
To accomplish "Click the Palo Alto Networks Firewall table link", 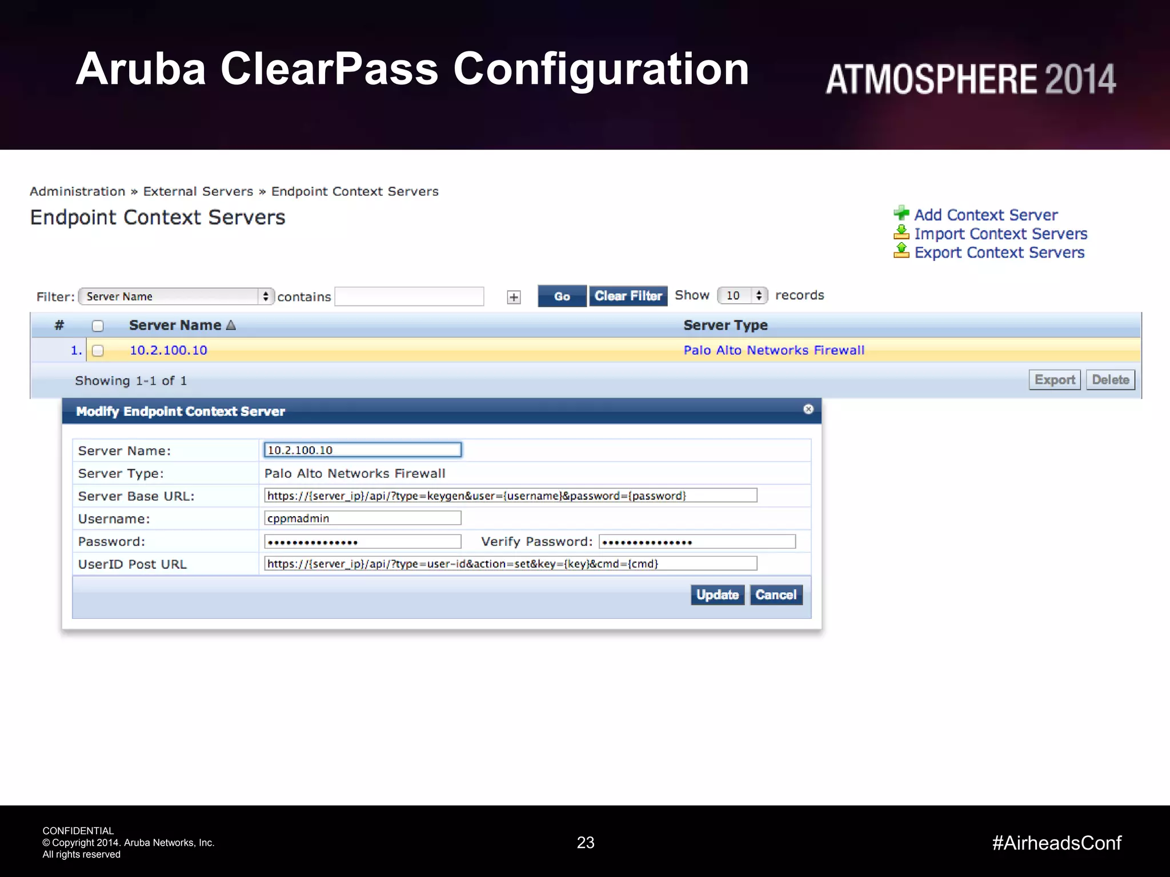I will (774, 350).
